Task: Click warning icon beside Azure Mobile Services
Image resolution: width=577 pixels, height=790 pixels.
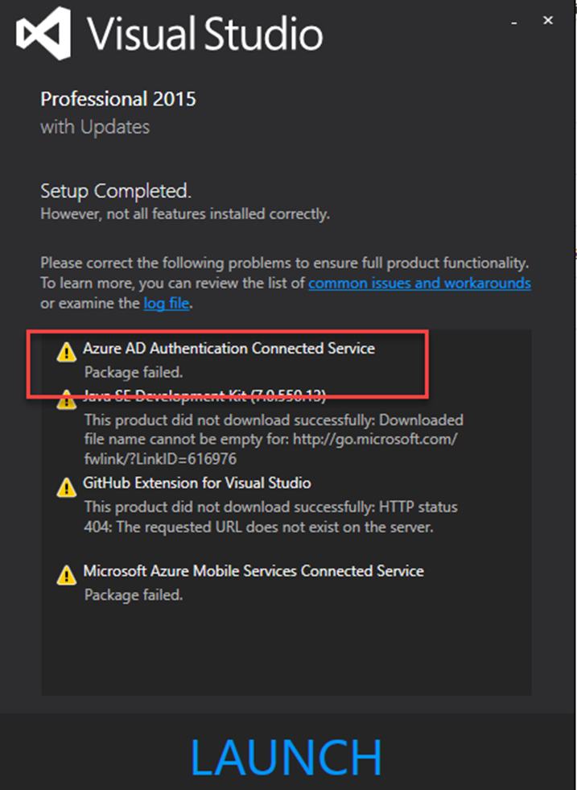Action: tap(67, 574)
